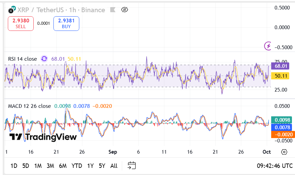This screenshot has height=175, width=295.
Task: Click the purple refresh icon next to RSI
Action: (x=44, y=59)
